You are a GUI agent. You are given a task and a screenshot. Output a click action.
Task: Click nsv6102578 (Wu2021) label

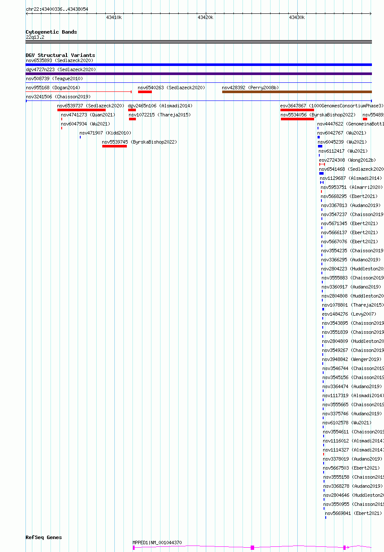point(347,423)
